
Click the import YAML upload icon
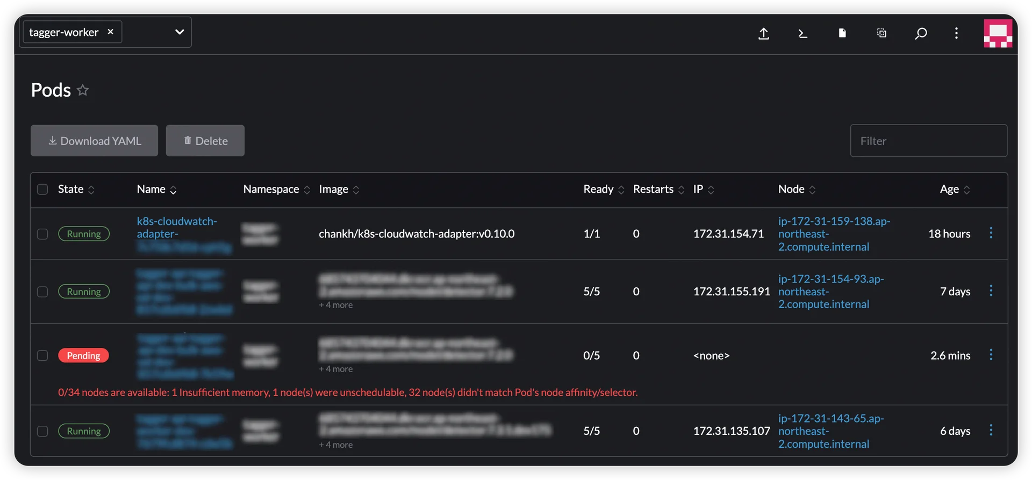[x=763, y=33]
